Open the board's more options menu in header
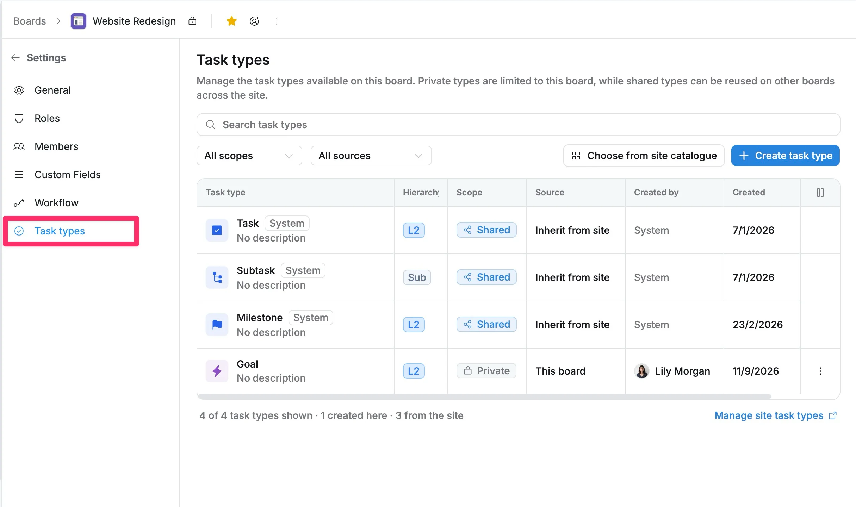 pyautogui.click(x=277, y=21)
